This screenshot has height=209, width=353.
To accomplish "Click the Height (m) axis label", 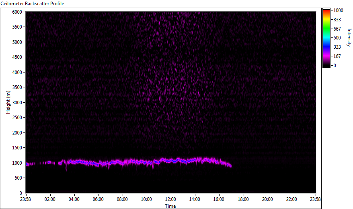I will [x=8, y=102].
